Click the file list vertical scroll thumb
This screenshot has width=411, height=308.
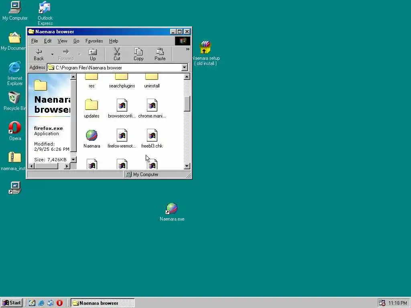point(187,104)
